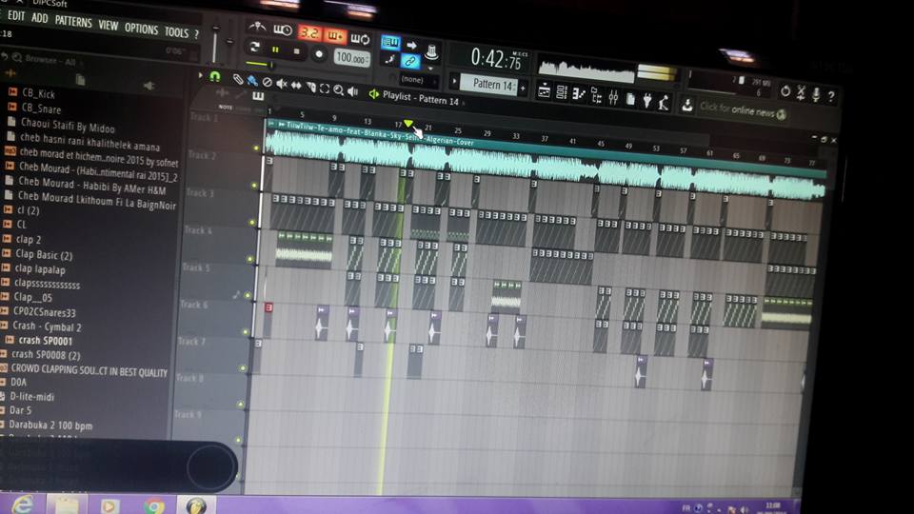
Task: Toggle the 3.2 countdown before recording
Action: [308, 33]
